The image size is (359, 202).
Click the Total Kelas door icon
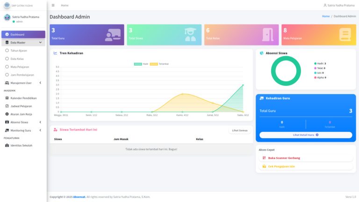[x=268, y=35]
